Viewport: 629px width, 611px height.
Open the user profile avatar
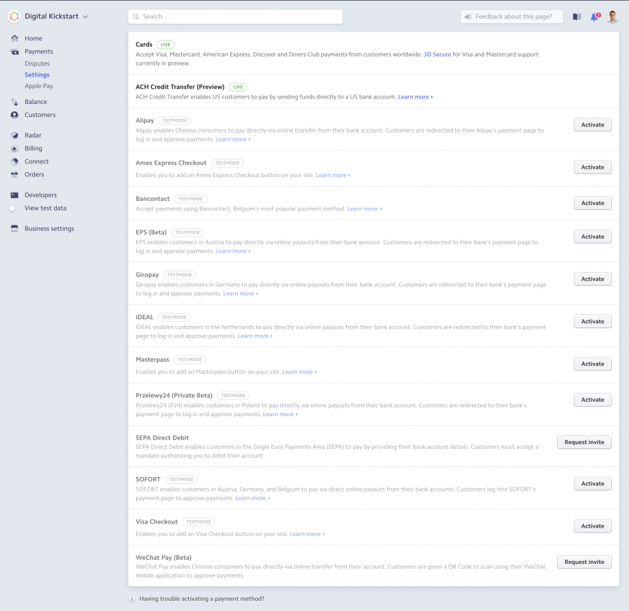[613, 16]
